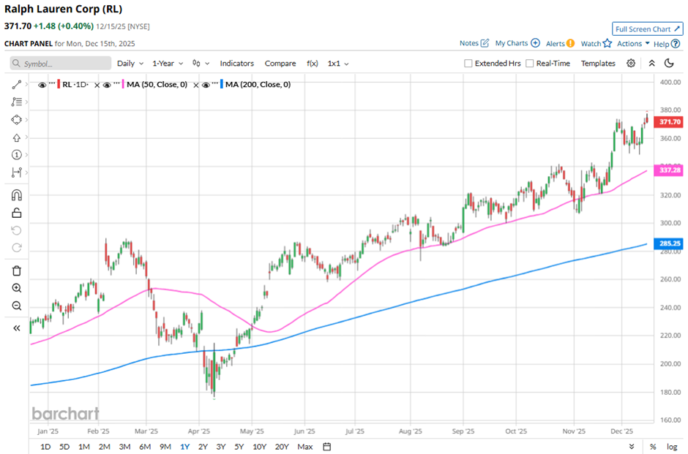Delete drawings with the trash icon
Image resolution: width=688 pixels, height=454 pixels.
click(x=17, y=270)
